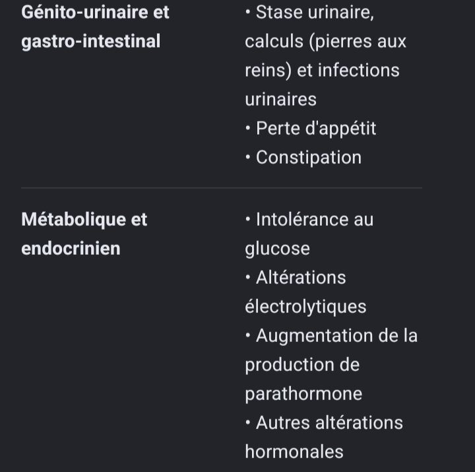Click the bullet dot before 'Perte d'appétit'
Screen dimensions: 475x472
click(x=248, y=128)
